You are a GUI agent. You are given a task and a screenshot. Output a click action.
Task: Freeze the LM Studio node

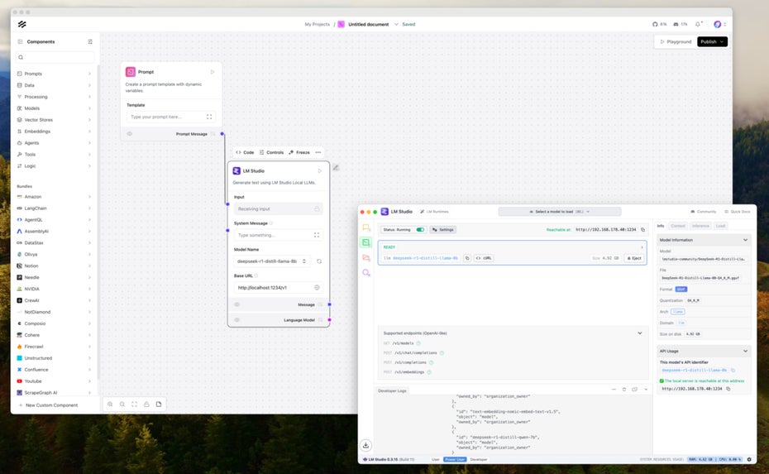click(299, 152)
